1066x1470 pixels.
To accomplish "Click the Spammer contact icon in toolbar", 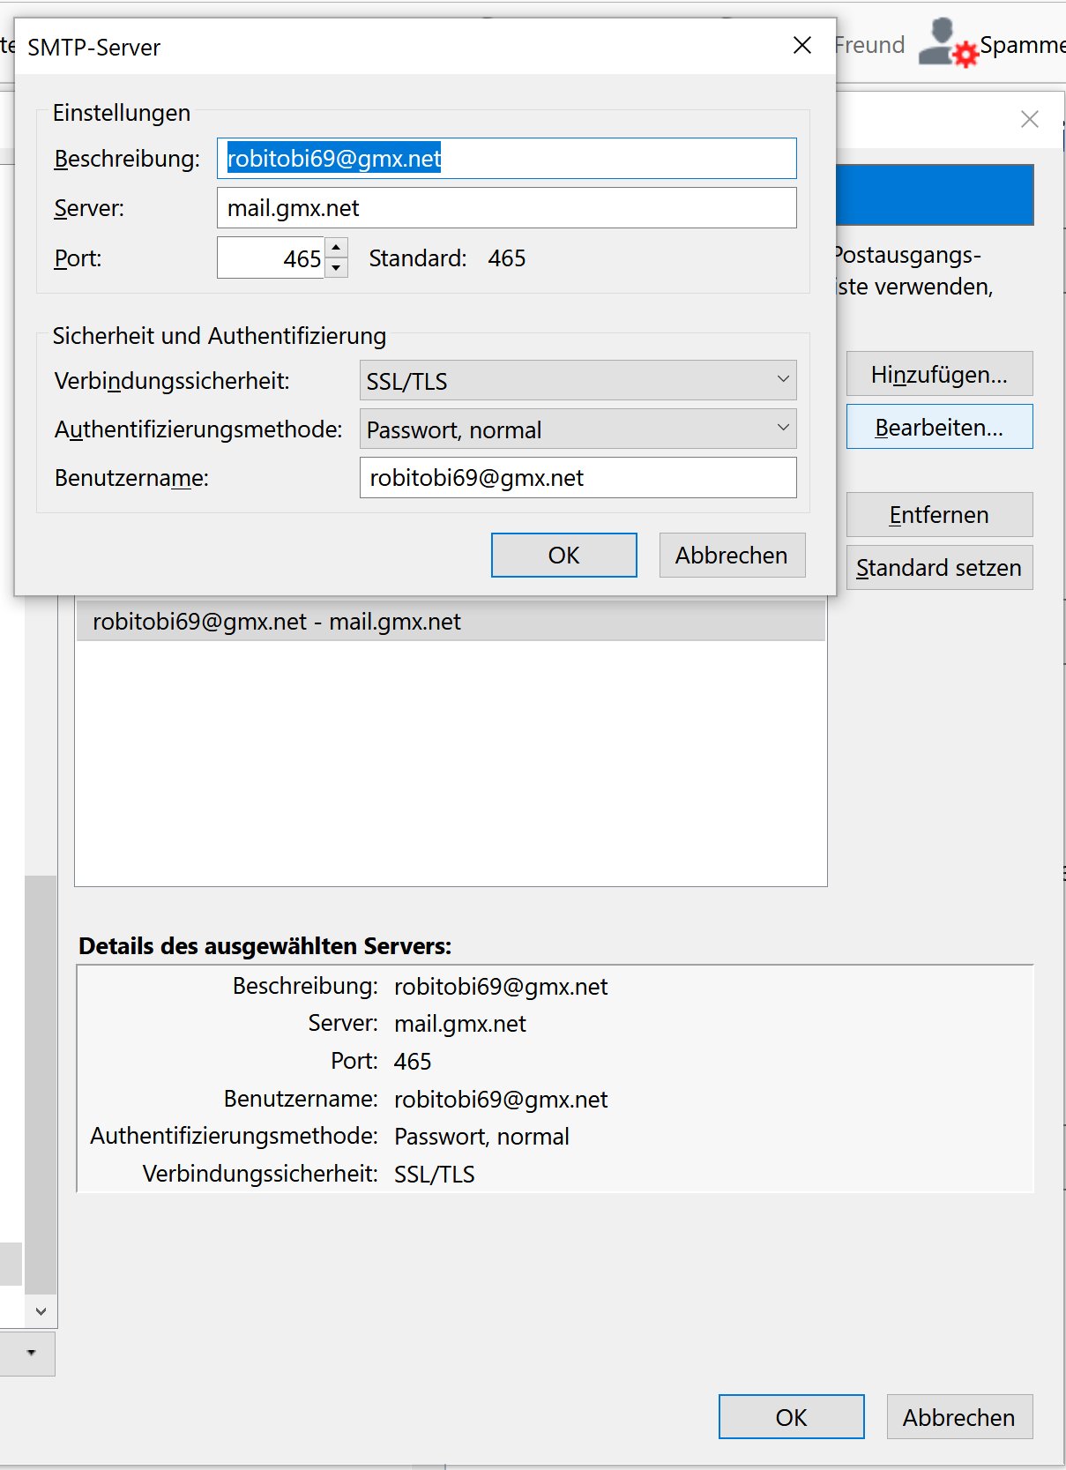I will (949, 43).
